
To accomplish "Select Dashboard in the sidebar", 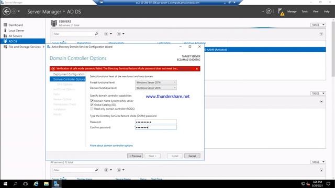I will click(16, 25).
